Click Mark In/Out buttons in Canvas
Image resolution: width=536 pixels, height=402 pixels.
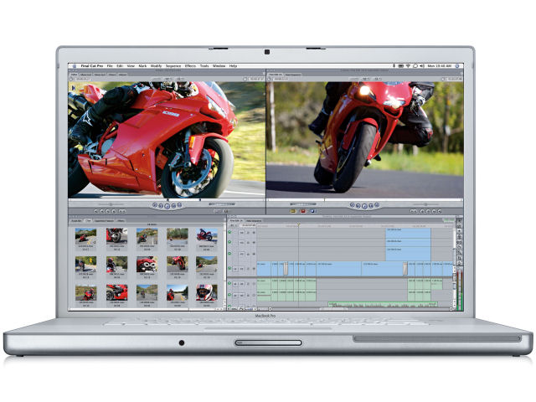[414, 211]
